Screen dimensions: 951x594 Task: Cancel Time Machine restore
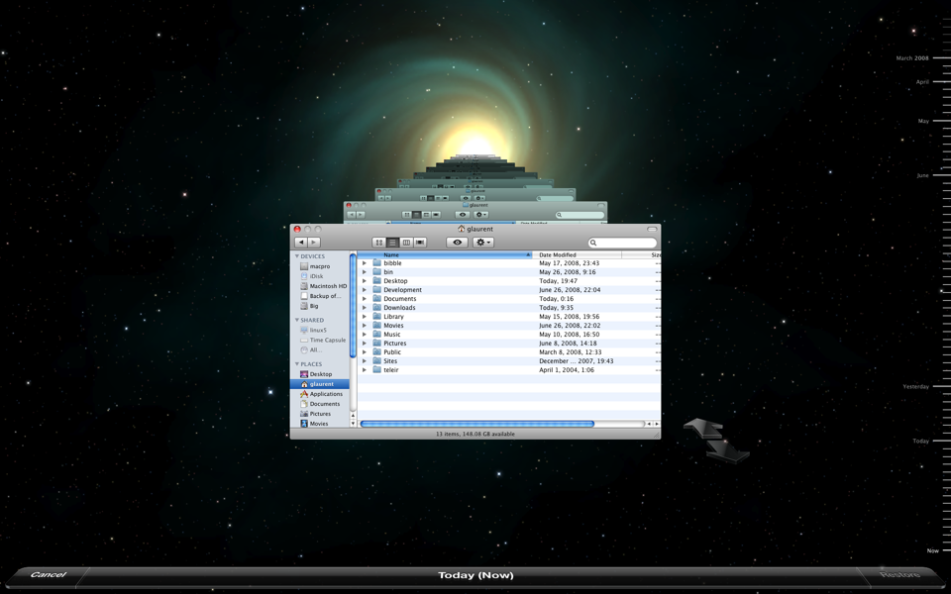[x=47, y=574]
